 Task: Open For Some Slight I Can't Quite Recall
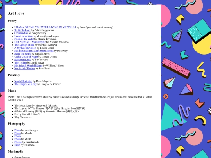point(34,51)
